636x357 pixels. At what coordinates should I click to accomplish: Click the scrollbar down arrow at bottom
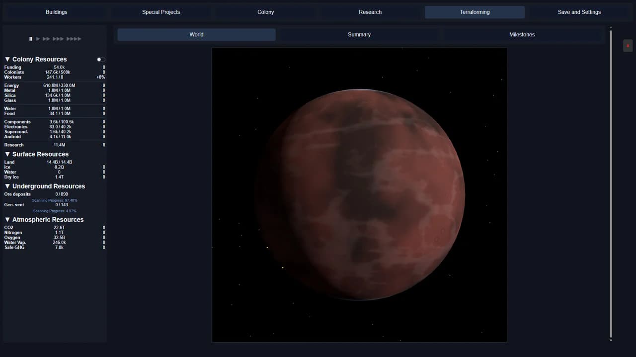coord(611,340)
